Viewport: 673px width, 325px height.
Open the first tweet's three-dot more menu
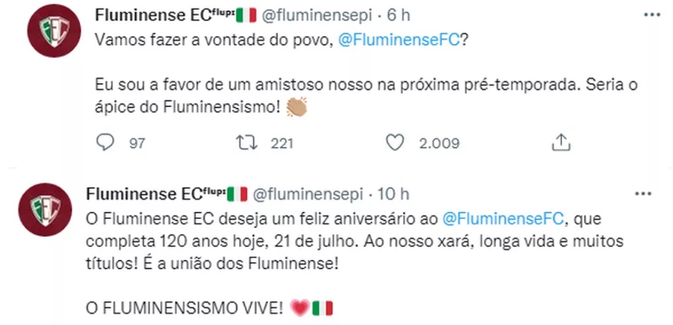[652, 15]
